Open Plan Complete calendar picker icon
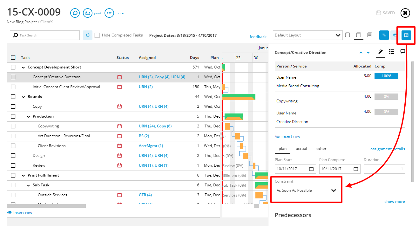 [x=356, y=169]
